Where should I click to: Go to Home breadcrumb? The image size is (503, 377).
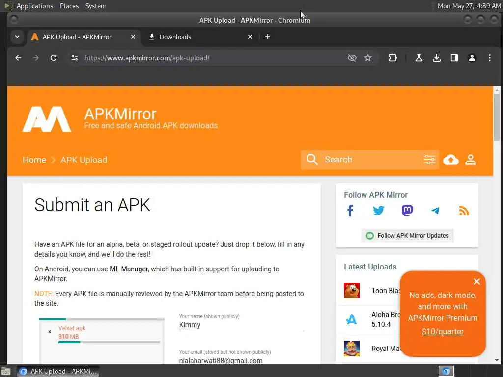(34, 160)
